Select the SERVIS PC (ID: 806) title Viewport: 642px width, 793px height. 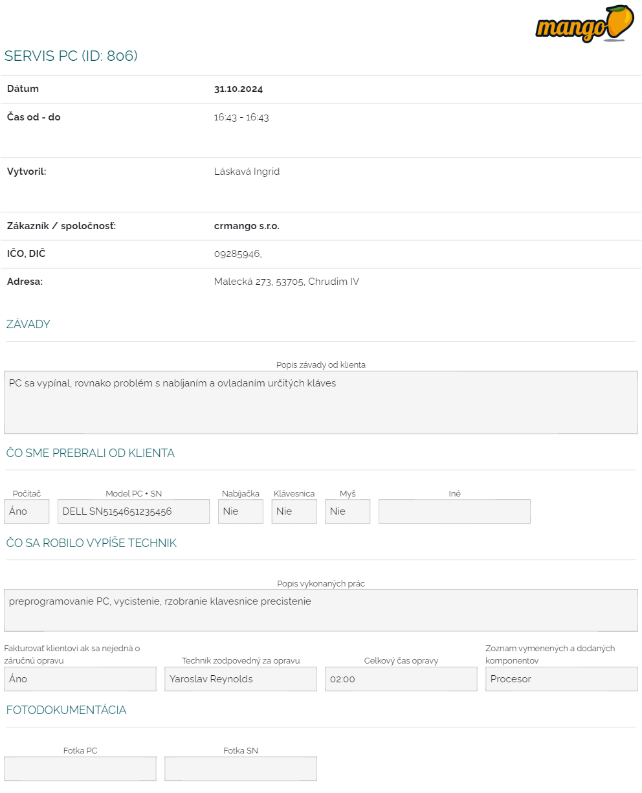click(x=71, y=56)
